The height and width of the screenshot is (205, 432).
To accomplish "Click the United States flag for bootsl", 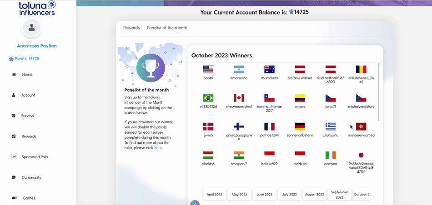I will [x=208, y=69].
